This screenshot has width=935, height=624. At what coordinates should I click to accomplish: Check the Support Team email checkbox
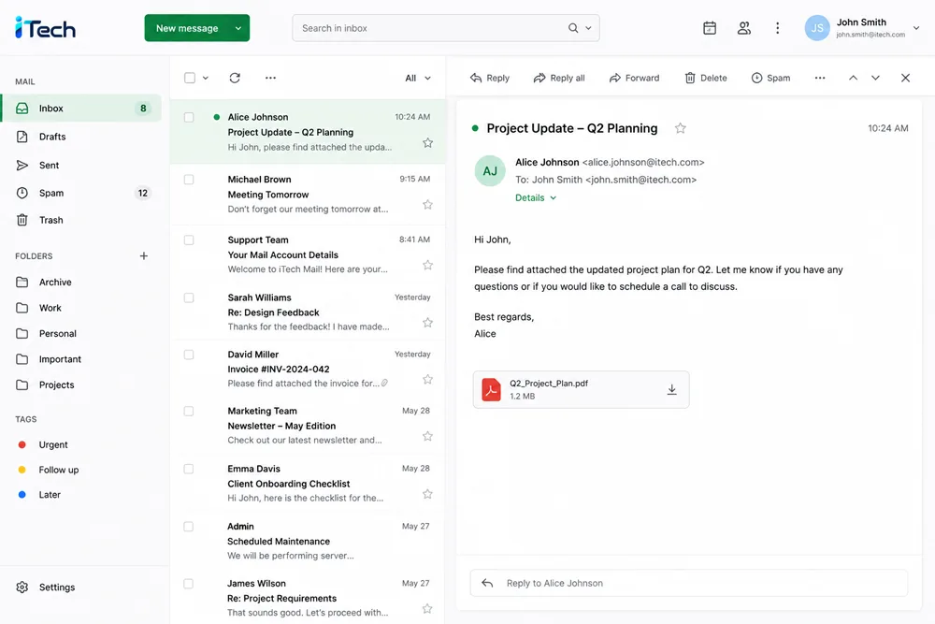[x=189, y=239]
